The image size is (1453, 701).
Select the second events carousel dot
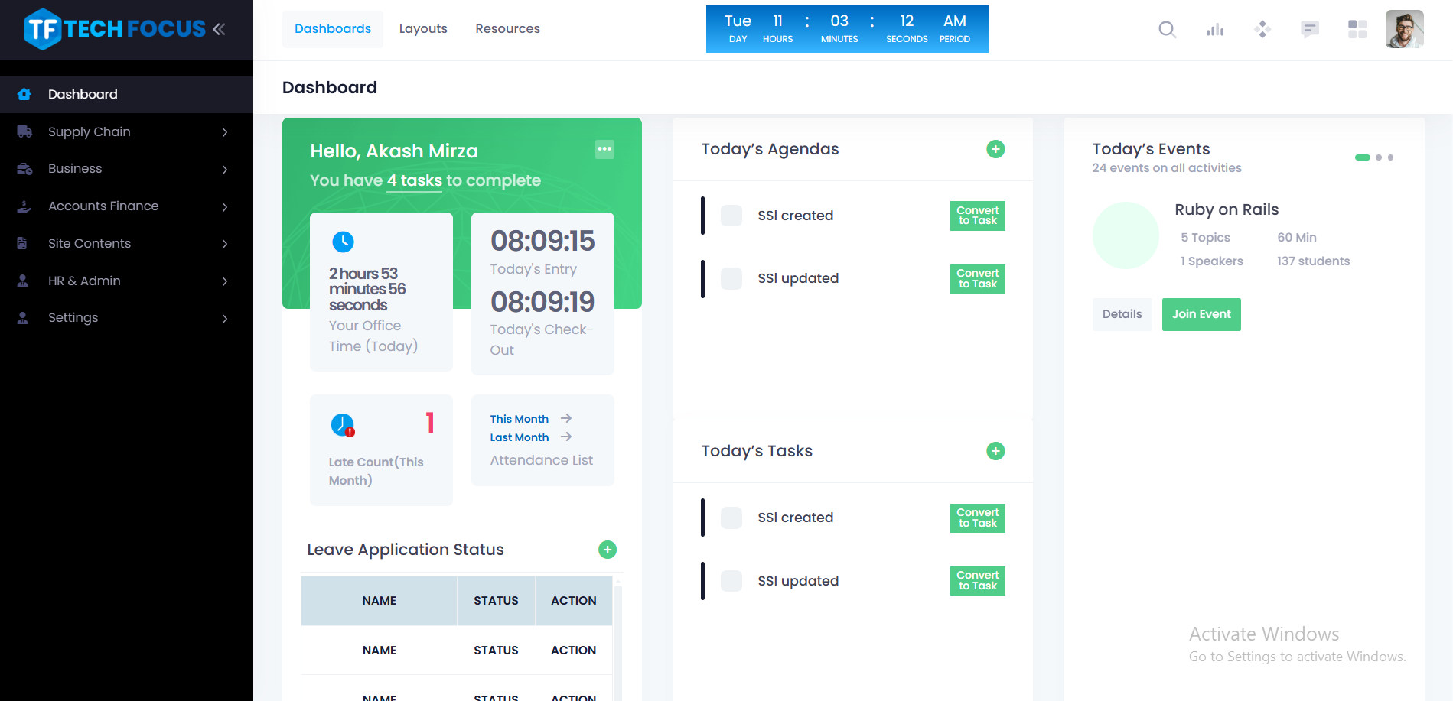coord(1379,157)
